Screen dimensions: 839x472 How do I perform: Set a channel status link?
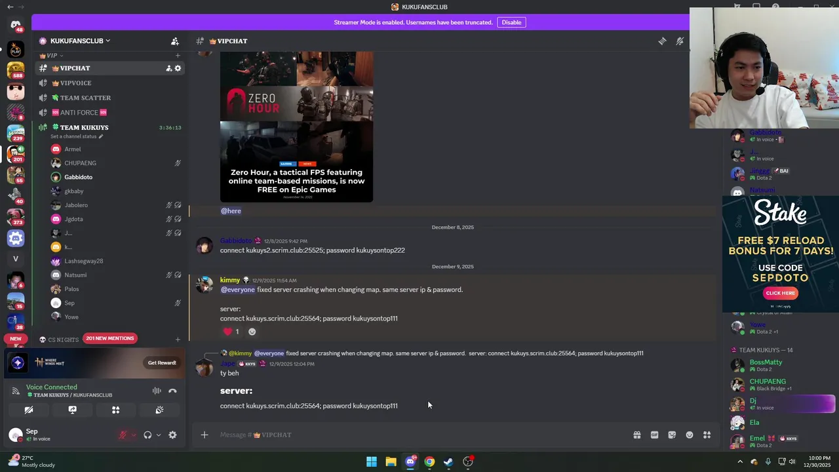tap(77, 136)
